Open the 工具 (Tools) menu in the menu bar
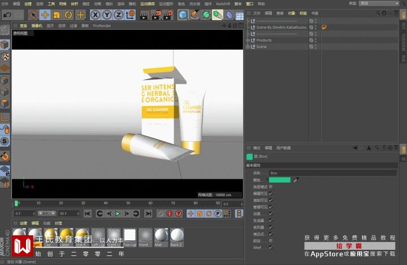The width and height of the screenshot is (407, 265). click(51, 3)
